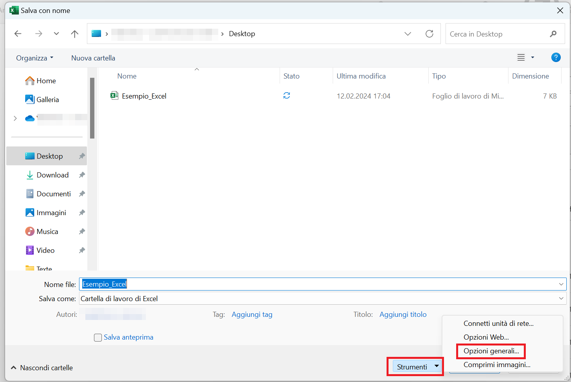Viewport: 571px width, 382px height.
Task: Expand the Nome file dropdown arrow
Action: (x=561, y=284)
